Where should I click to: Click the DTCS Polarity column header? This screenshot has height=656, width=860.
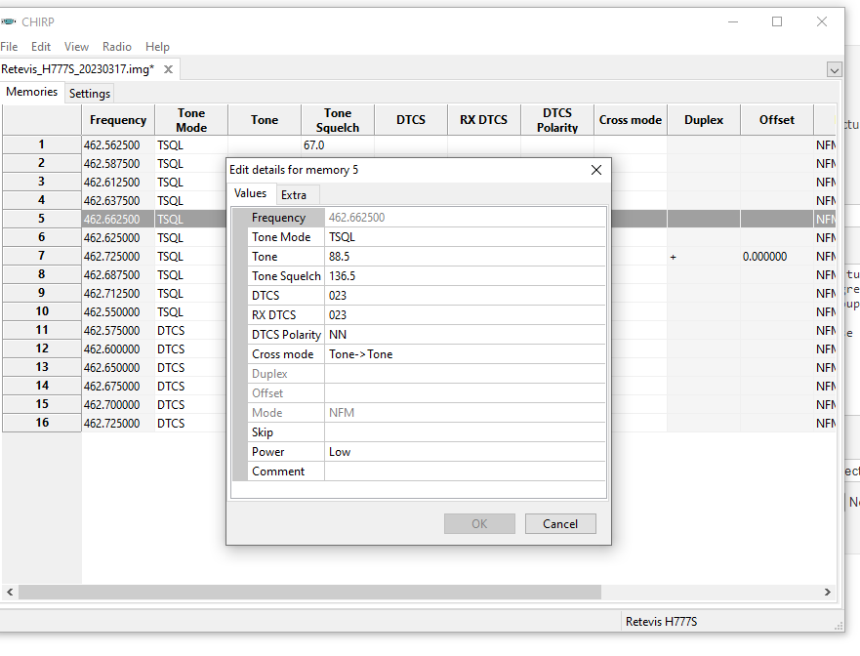557,119
